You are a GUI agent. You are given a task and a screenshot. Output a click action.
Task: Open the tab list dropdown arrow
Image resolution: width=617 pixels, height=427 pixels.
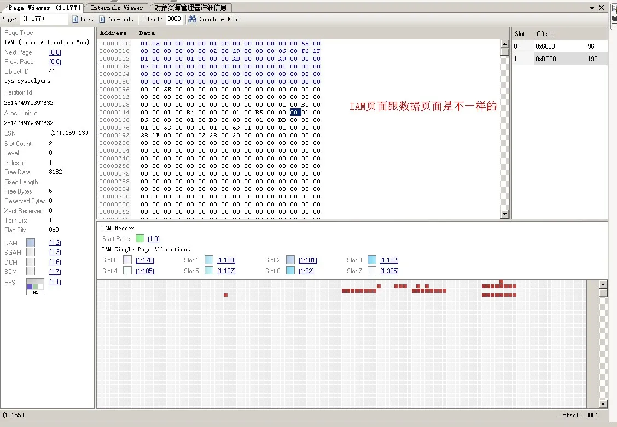tap(592, 8)
